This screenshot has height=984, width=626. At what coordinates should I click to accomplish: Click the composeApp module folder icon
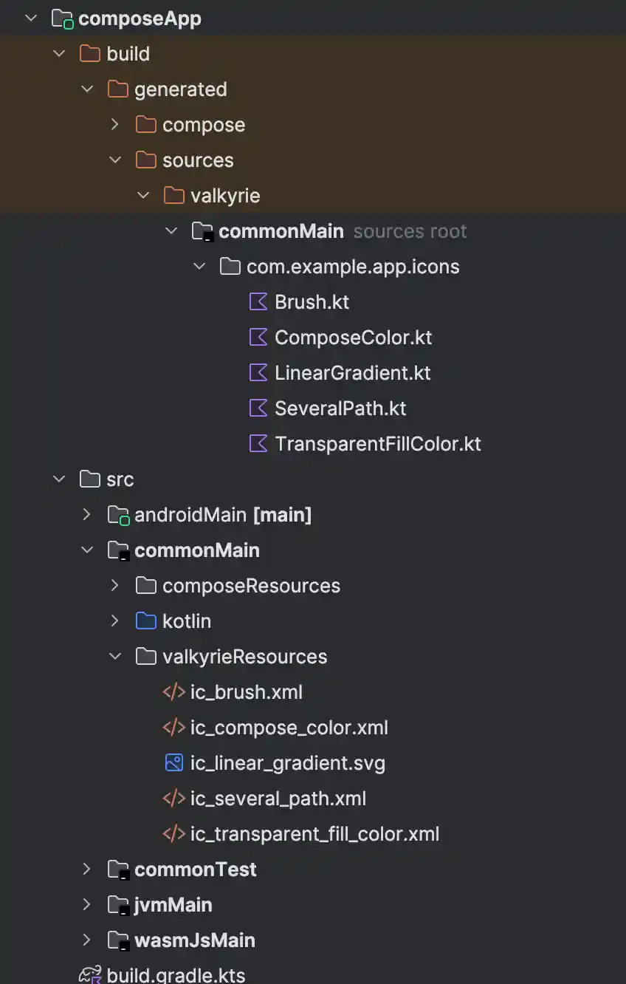pos(62,18)
